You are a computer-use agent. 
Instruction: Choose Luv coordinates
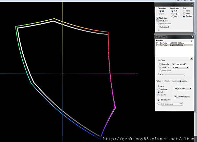point(173,17)
